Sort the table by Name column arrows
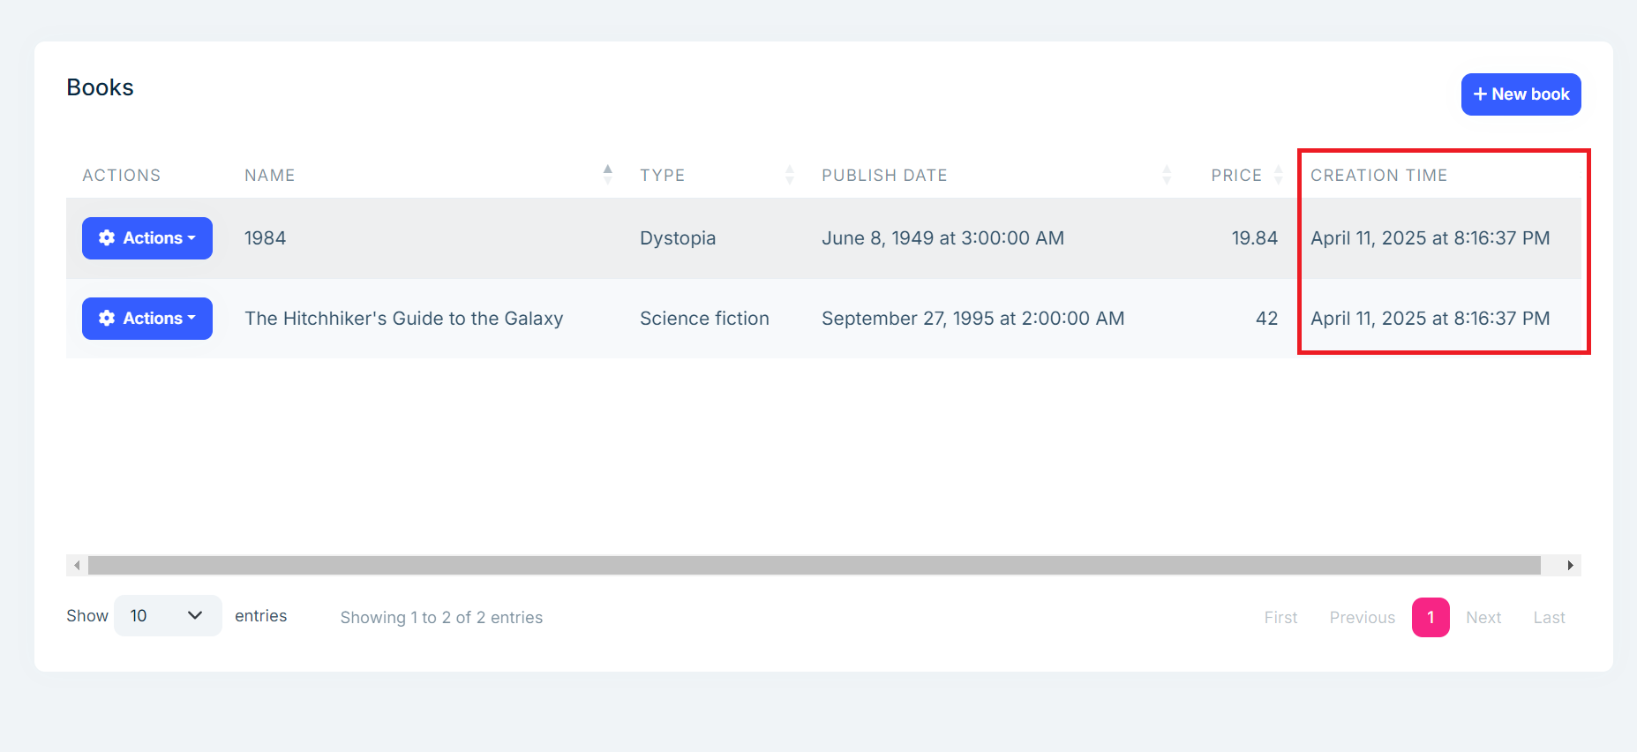The image size is (1637, 752). [607, 175]
